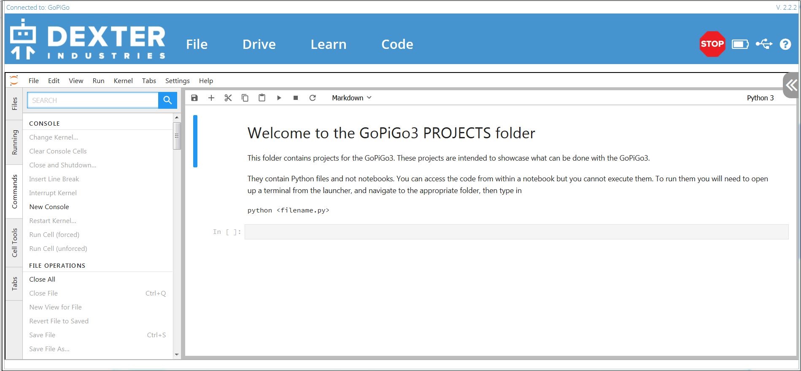Select Run Cell (unforced) command

pyautogui.click(x=98, y=249)
